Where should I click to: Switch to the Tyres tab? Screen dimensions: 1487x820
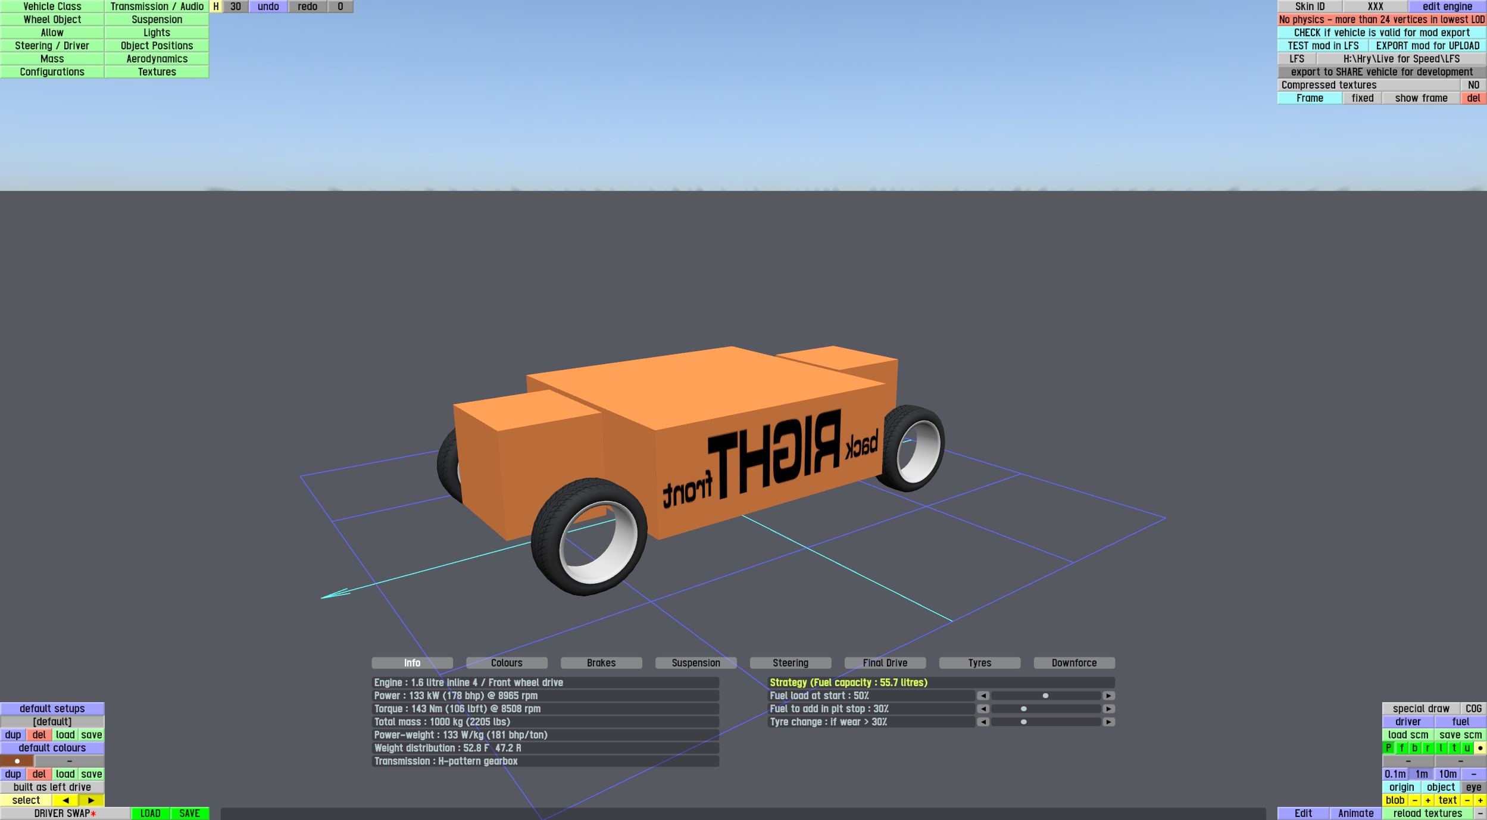point(979,663)
